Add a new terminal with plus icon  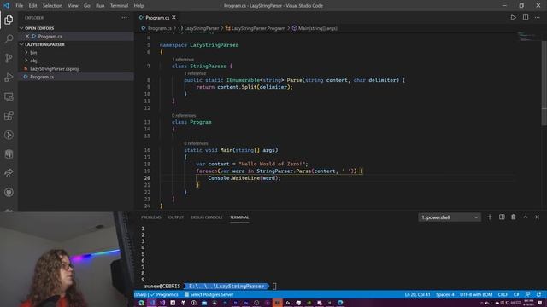490,217
